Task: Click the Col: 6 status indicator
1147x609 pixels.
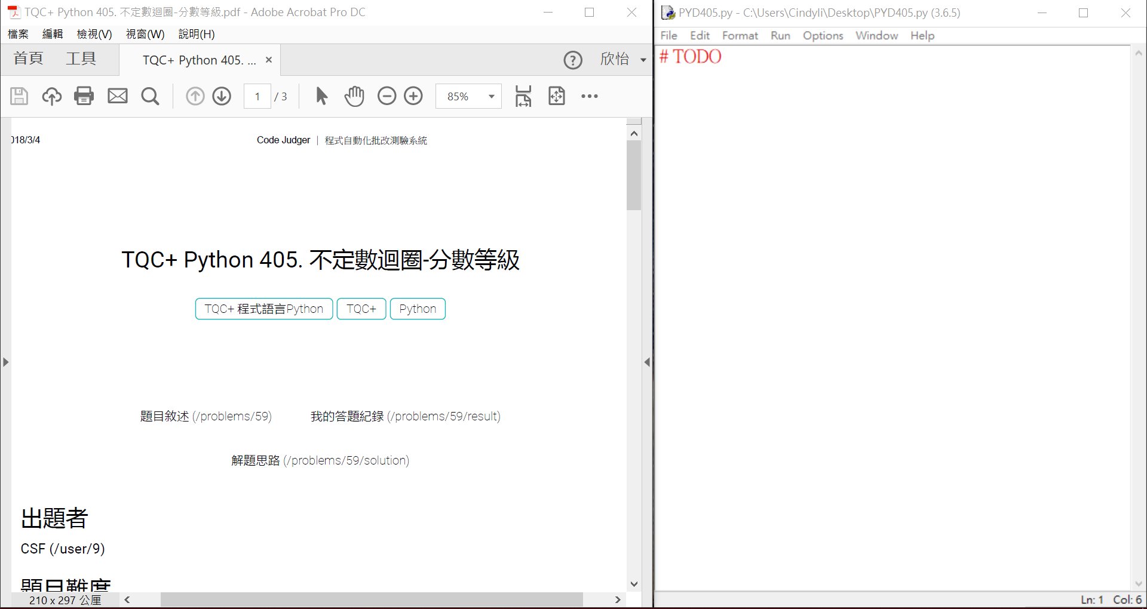Action: point(1127,599)
